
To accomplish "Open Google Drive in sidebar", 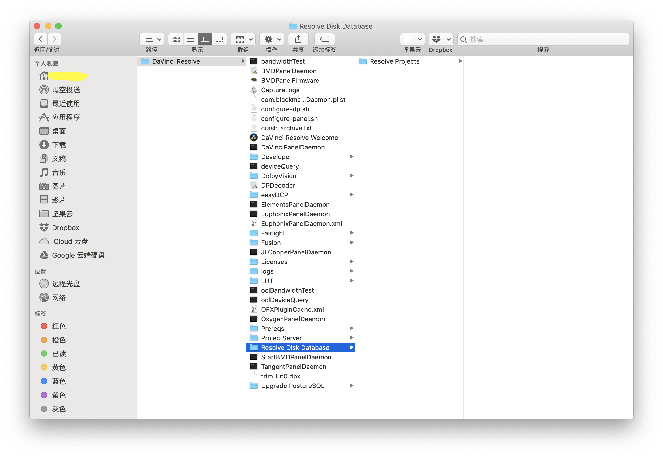I will coord(78,255).
